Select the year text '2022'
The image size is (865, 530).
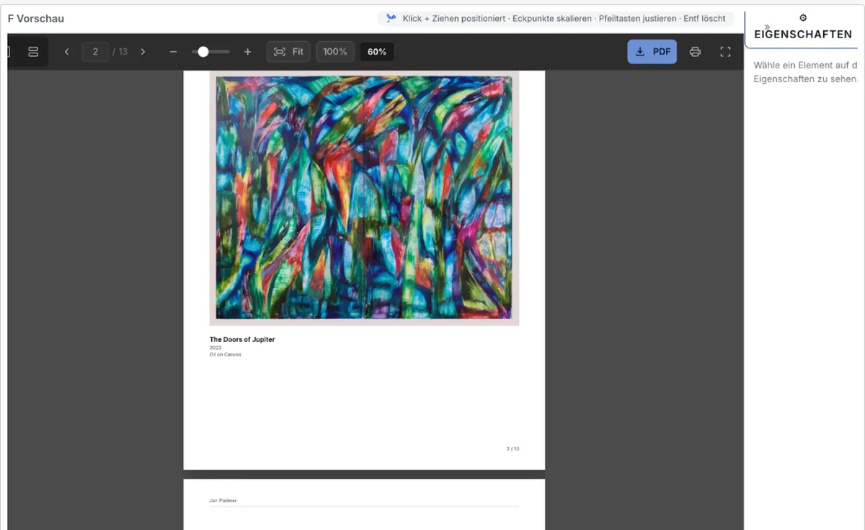pyautogui.click(x=216, y=348)
